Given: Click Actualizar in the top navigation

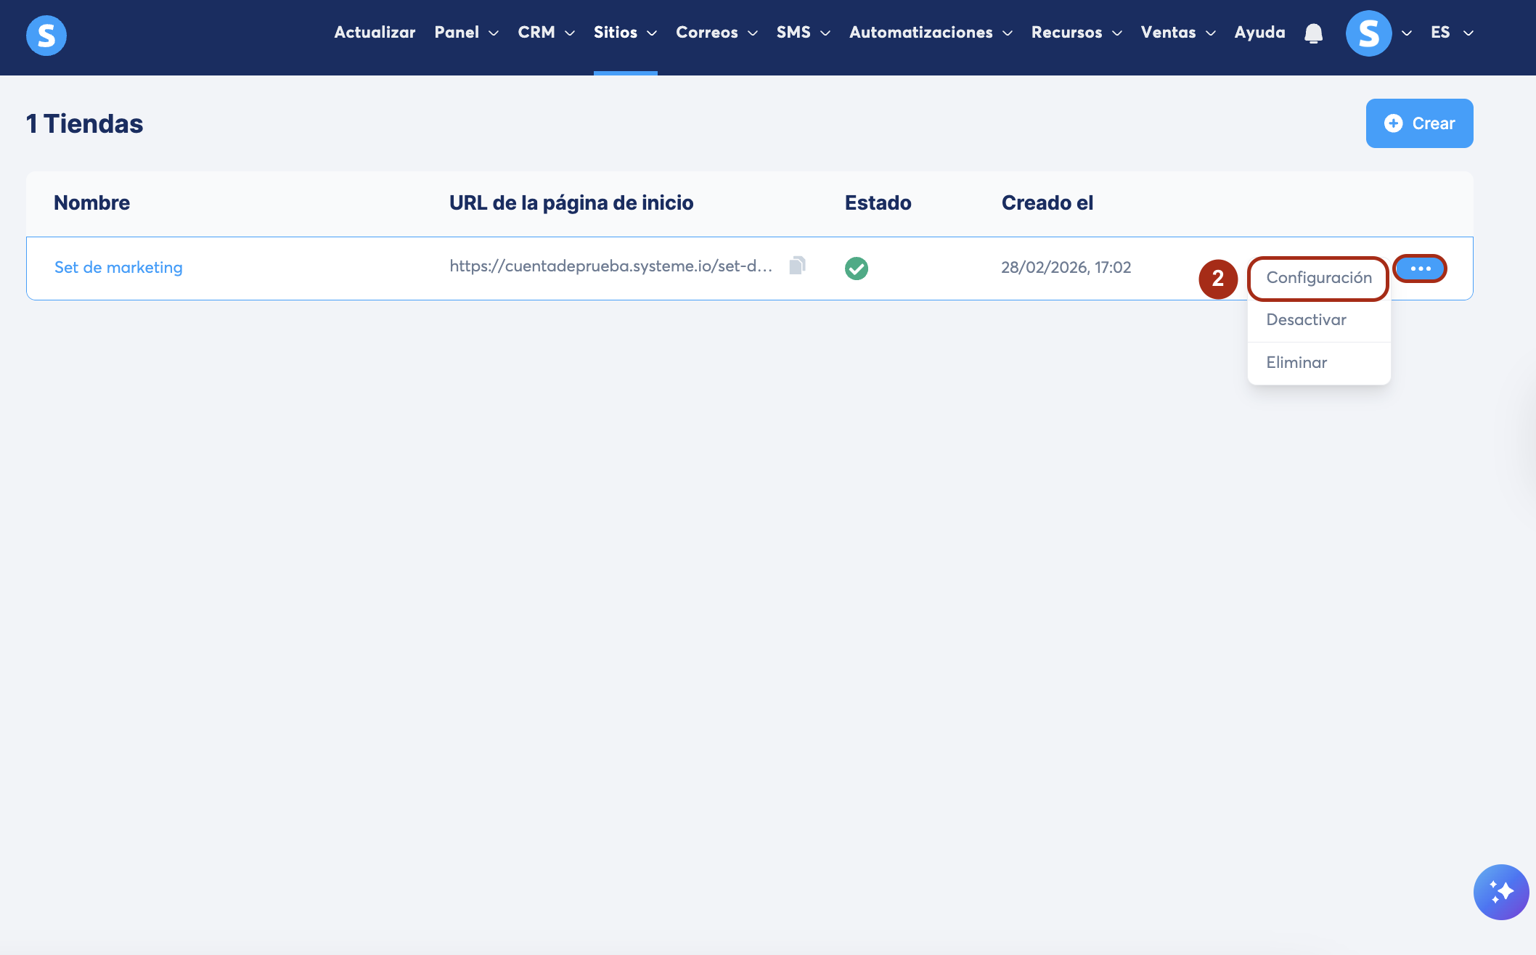Looking at the screenshot, I should 375,33.
